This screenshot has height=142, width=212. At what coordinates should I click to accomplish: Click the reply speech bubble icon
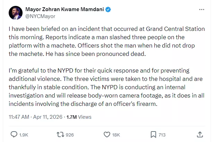14,134
